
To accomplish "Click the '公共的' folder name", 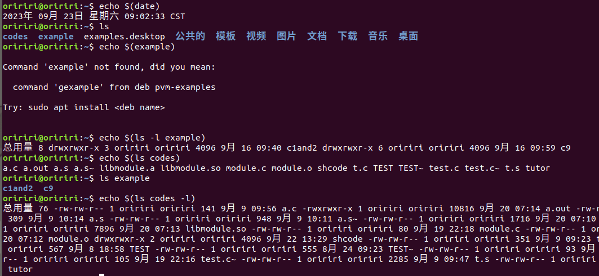I will pyautogui.click(x=190, y=37).
